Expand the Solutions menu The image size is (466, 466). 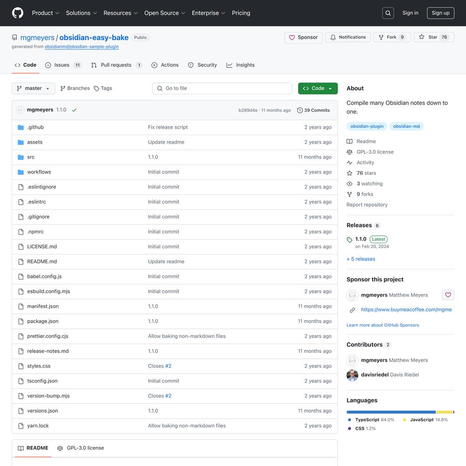82,13
